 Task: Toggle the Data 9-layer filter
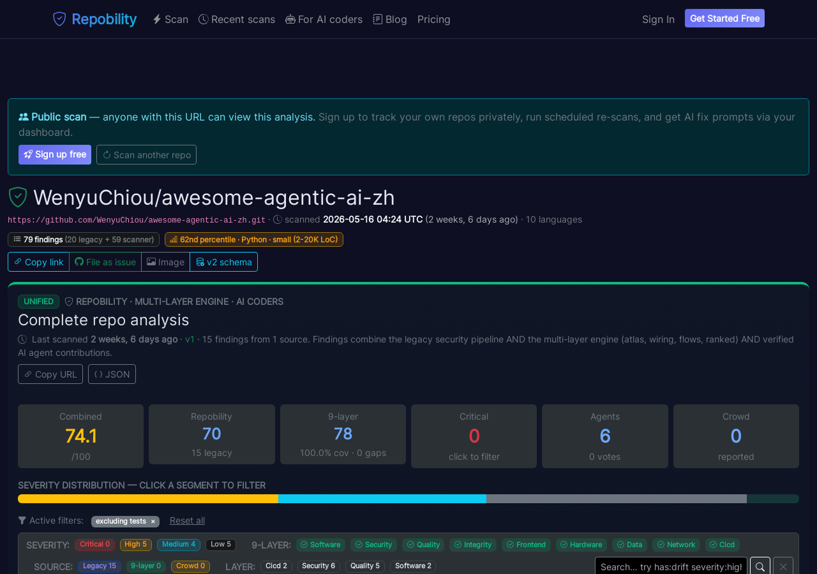point(629,545)
